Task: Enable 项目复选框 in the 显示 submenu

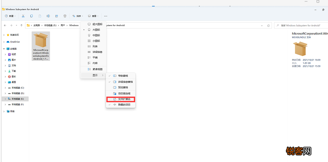Action: 121,94
